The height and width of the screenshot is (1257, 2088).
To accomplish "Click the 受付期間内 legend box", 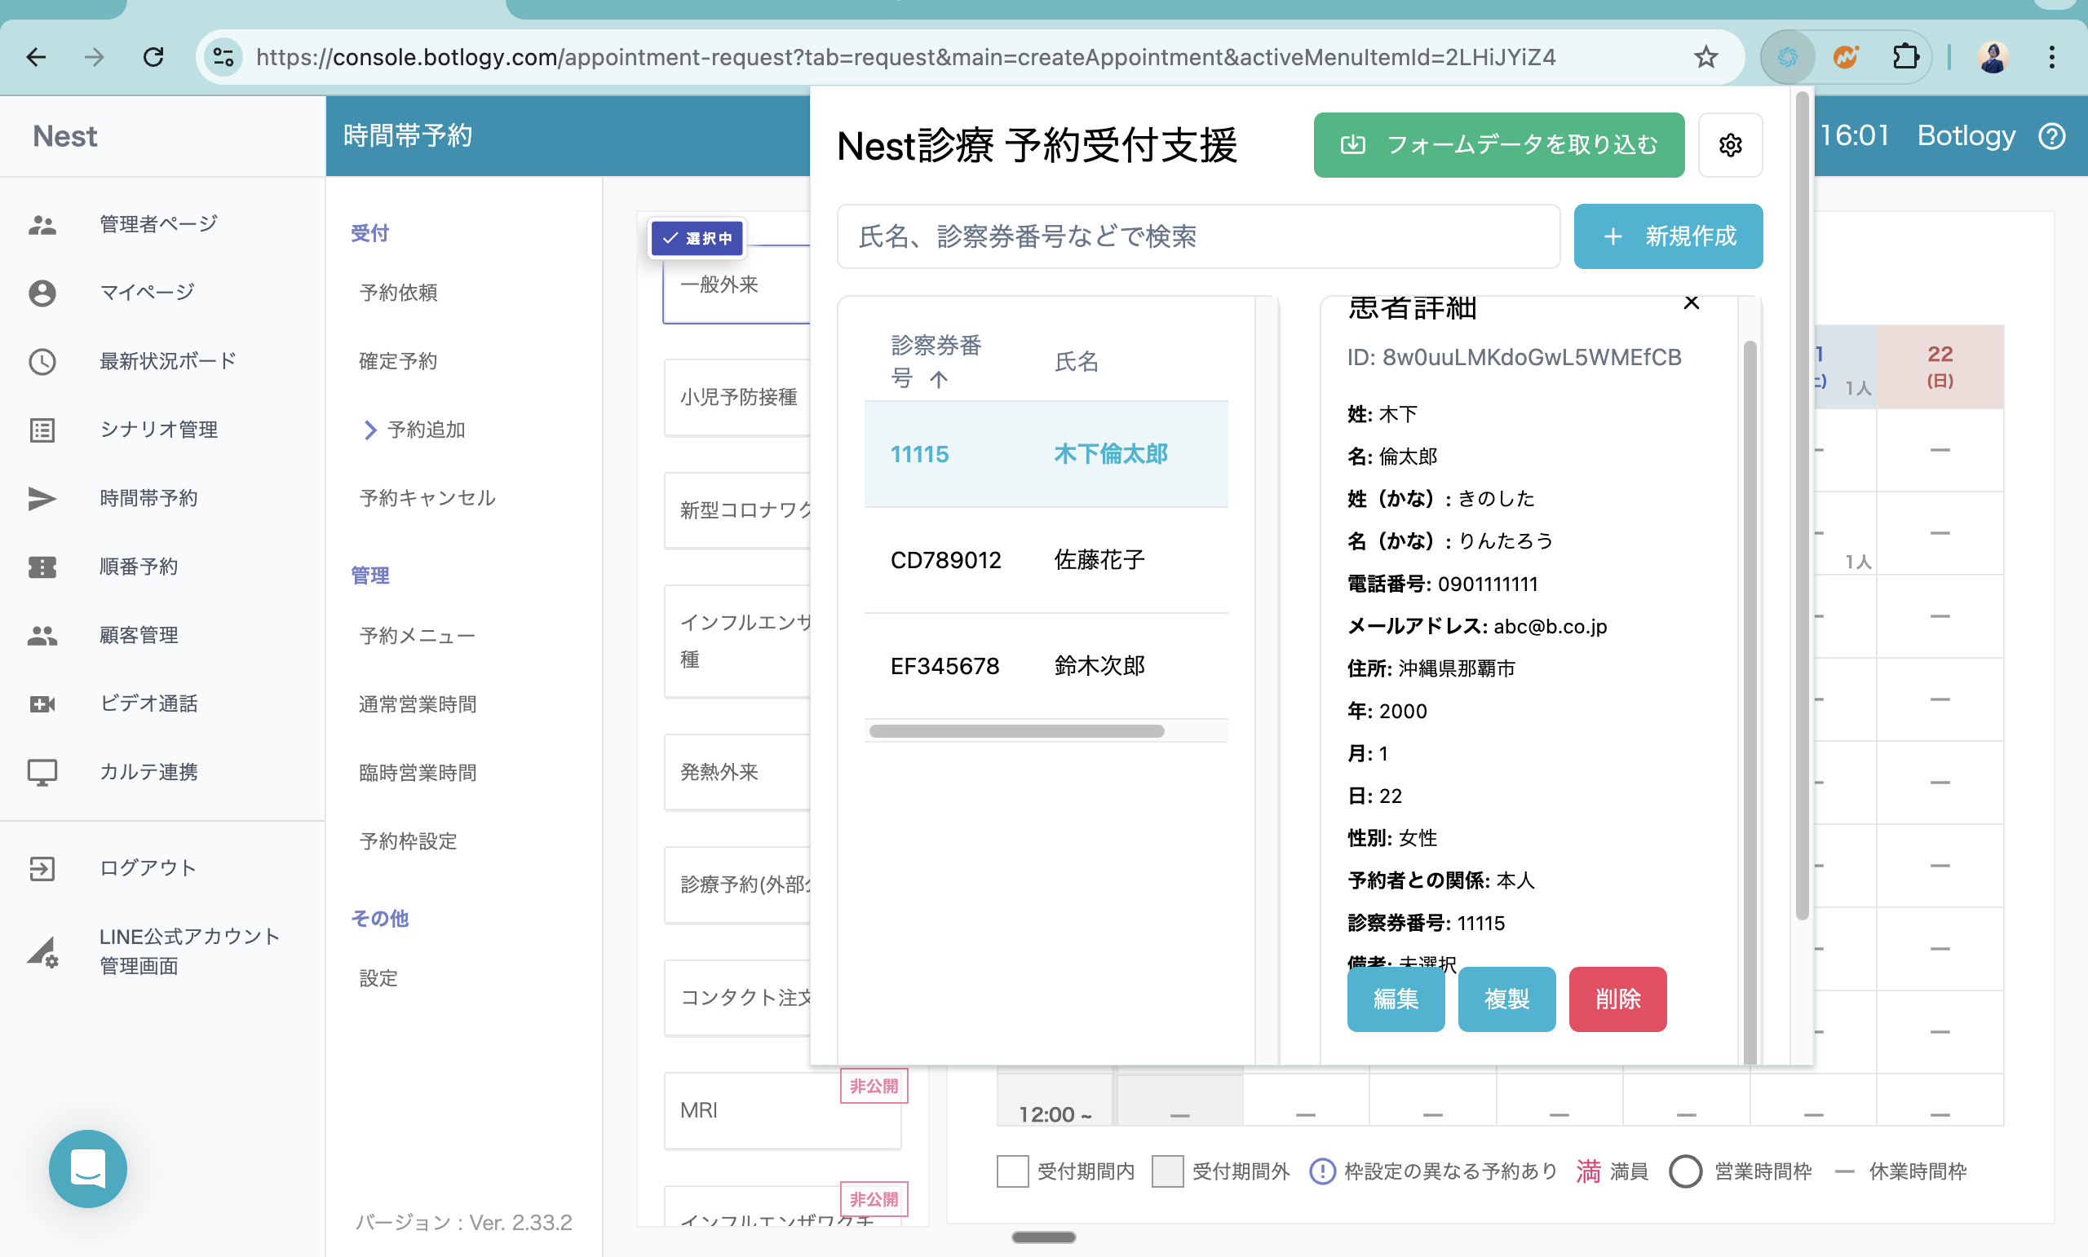I will pos(1012,1171).
